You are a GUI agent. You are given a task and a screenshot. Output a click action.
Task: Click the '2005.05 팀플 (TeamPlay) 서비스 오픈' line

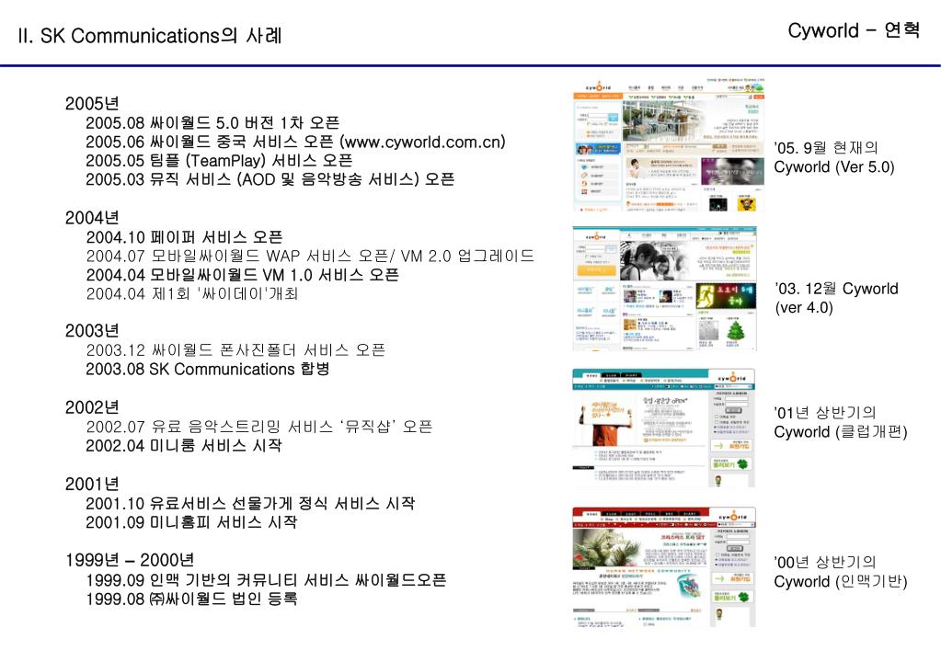[218, 160]
